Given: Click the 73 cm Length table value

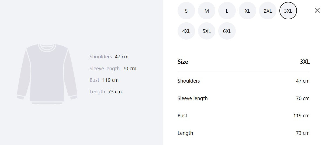Looking at the screenshot, I should coord(303,133).
